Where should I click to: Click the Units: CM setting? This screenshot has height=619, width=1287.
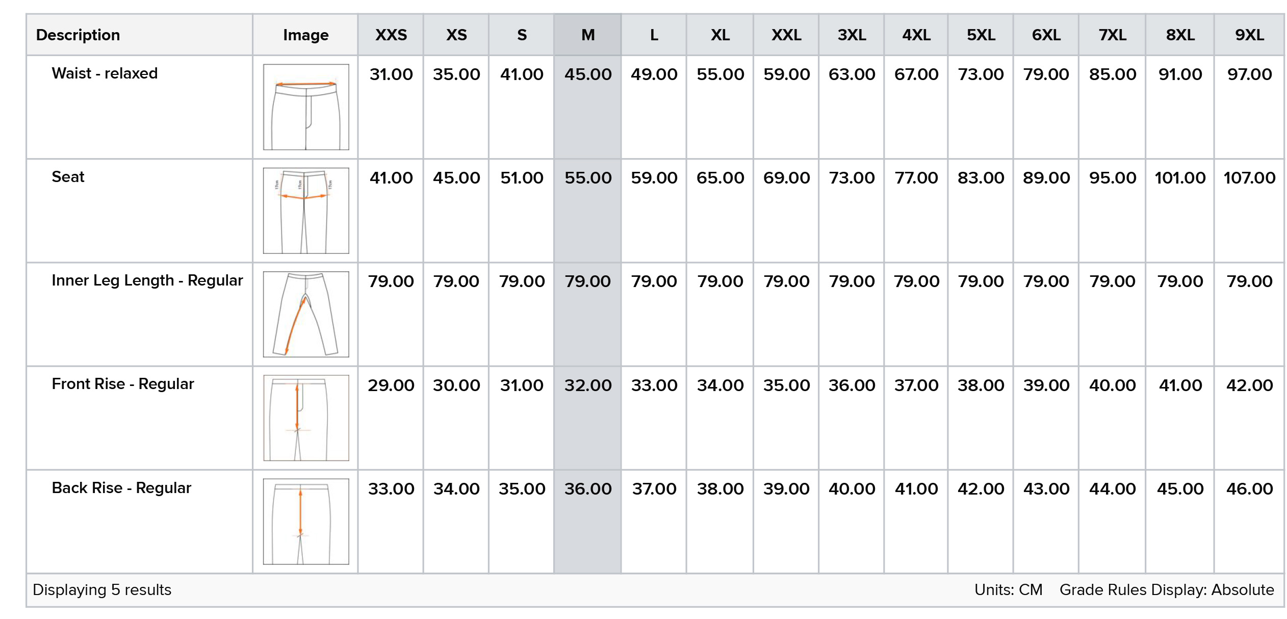tap(1008, 590)
